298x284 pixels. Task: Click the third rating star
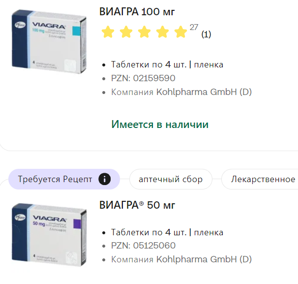tap(144, 33)
